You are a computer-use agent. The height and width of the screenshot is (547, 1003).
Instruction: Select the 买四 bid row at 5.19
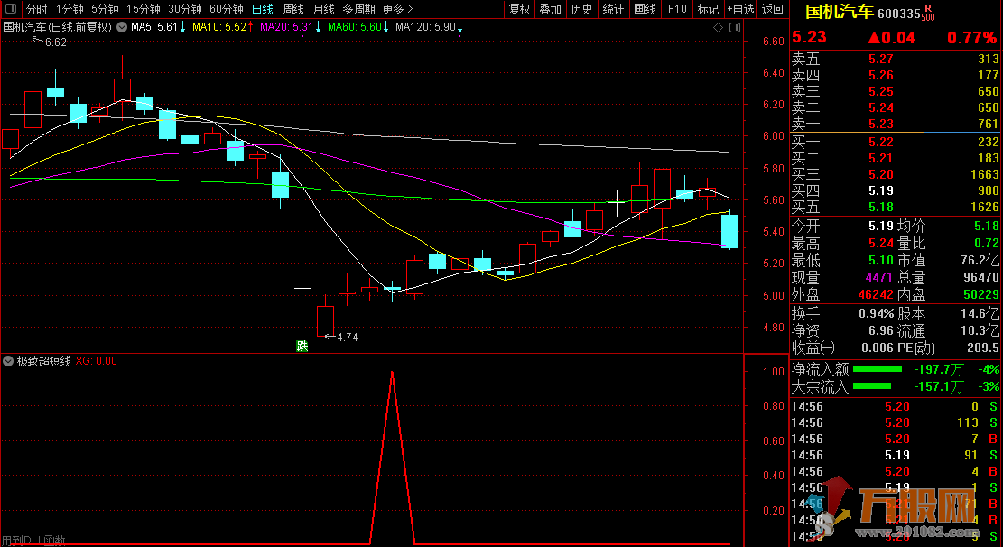click(x=896, y=190)
